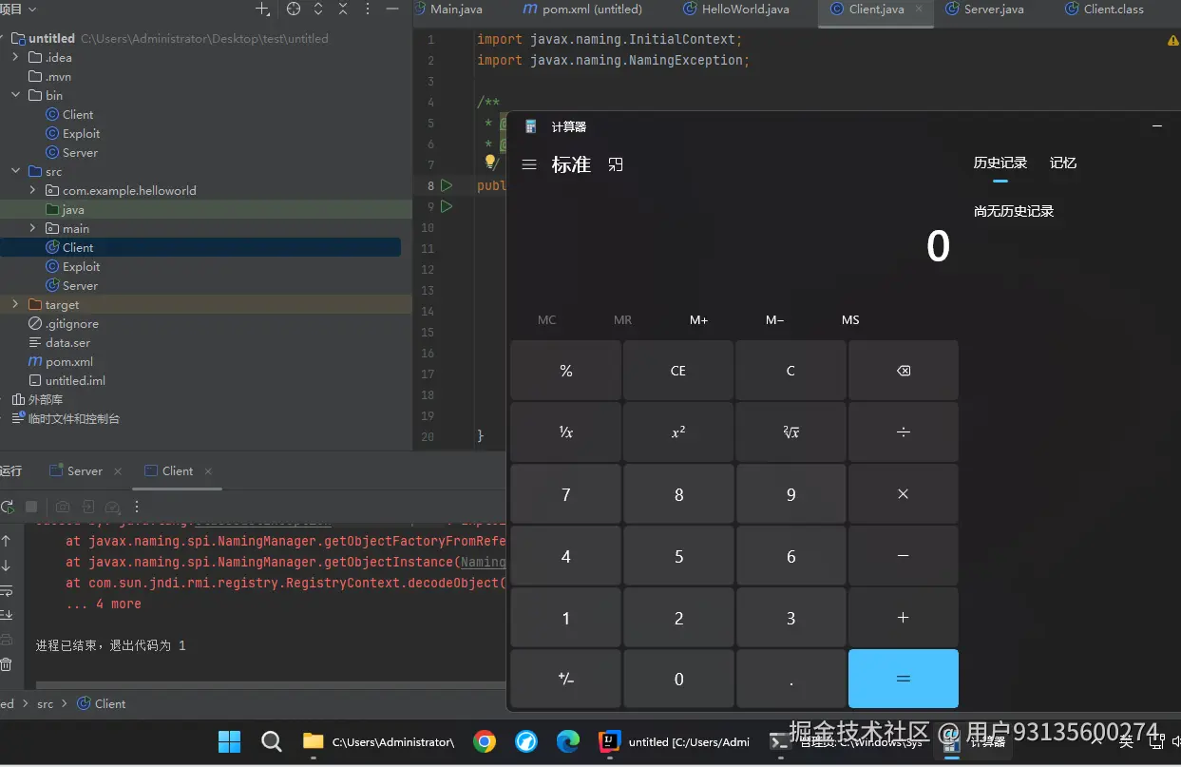Click the stop process square icon
The image size is (1181, 767).
click(x=31, y=508)
